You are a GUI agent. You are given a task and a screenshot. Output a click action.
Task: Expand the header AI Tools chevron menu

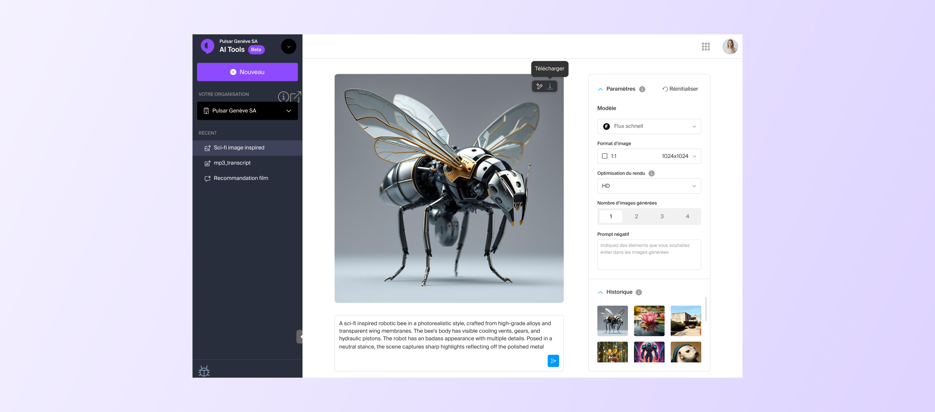288,46
